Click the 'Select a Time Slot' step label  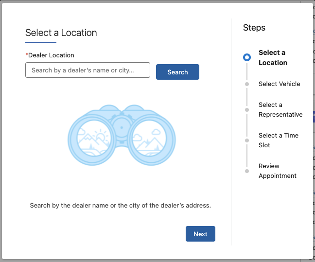pyautogui.click(x=279, y=140)
